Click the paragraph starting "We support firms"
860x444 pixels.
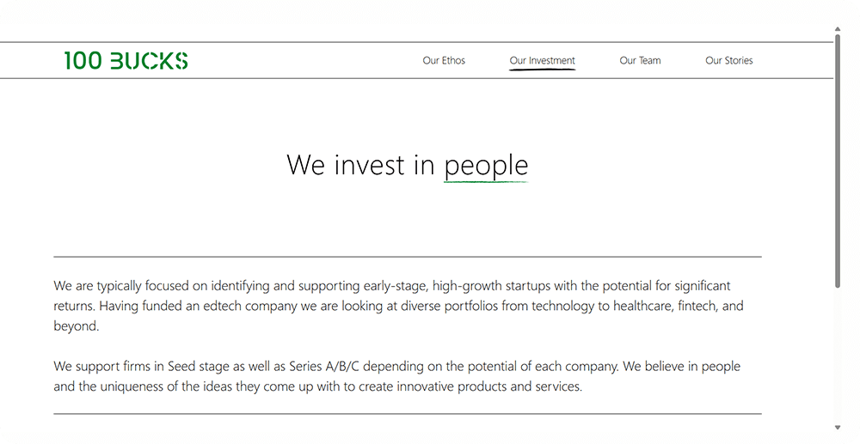pyautogui.click(x=396, y=376)
